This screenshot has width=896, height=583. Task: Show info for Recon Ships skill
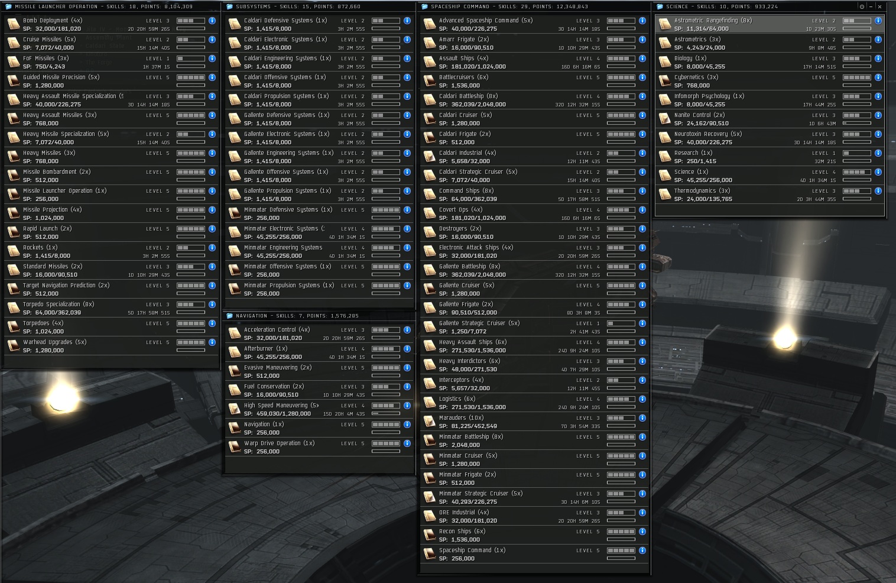click(642, 532)
